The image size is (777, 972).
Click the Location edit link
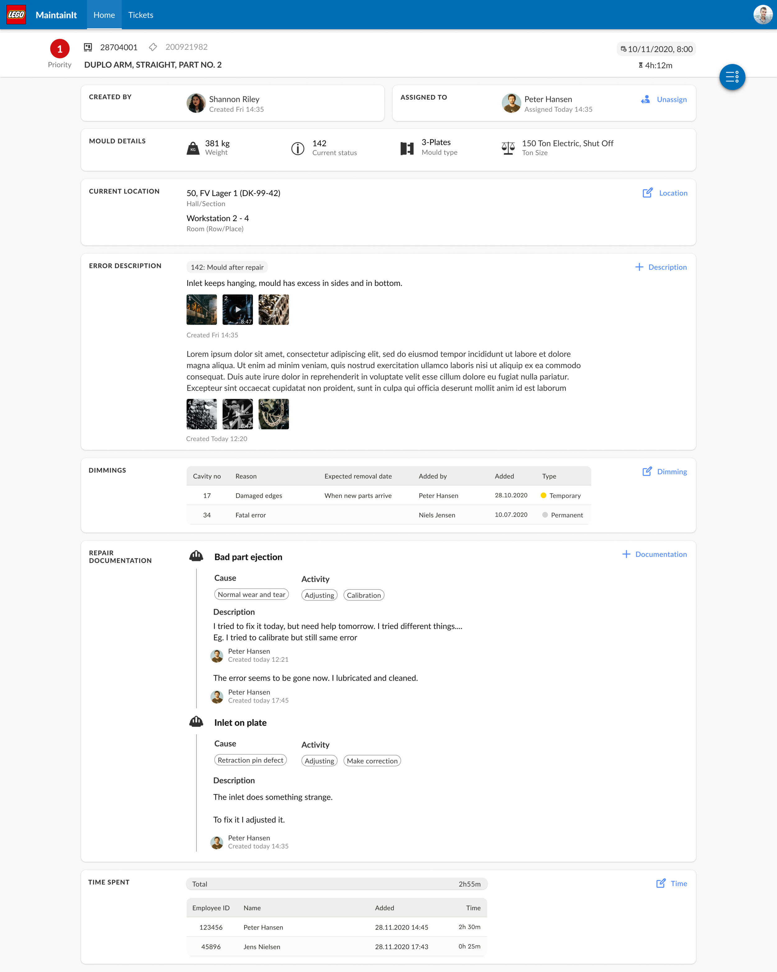point(673,193)
